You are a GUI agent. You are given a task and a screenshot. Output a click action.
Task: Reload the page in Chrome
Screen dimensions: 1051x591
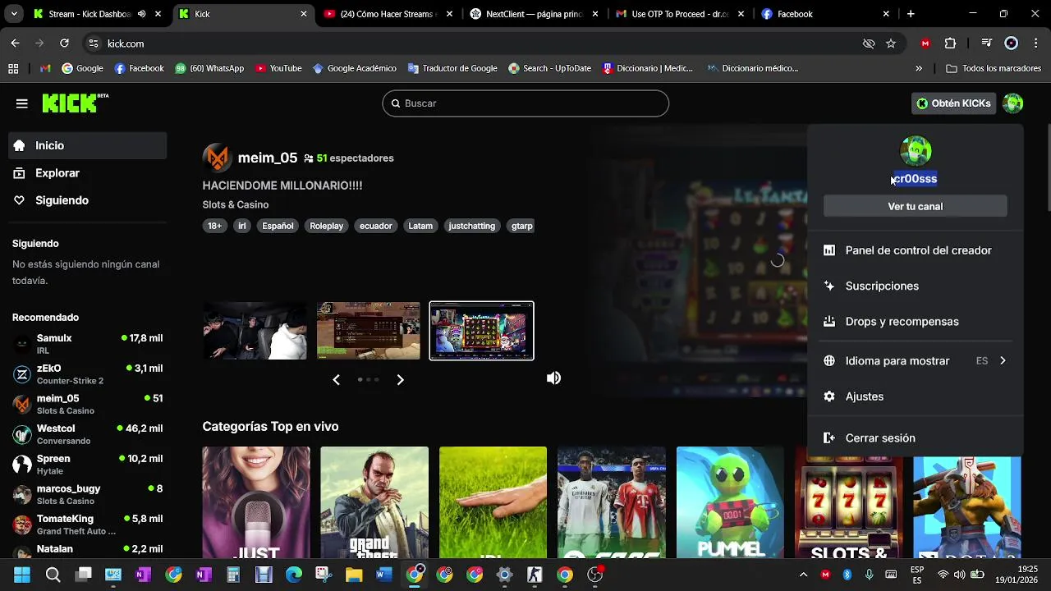point(64,44)
